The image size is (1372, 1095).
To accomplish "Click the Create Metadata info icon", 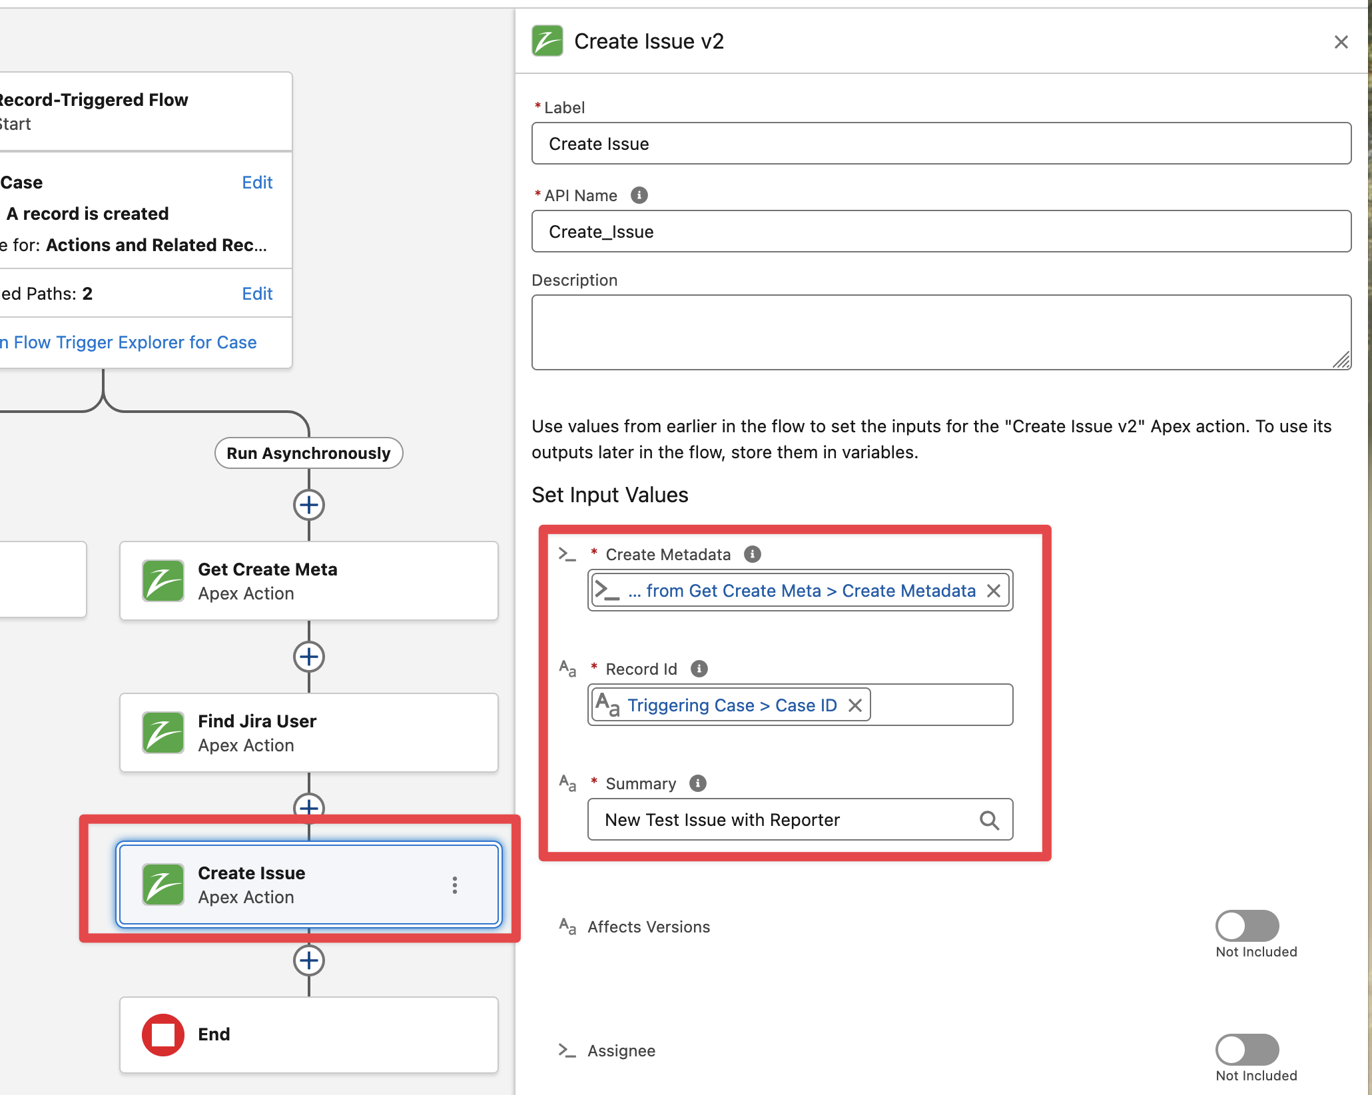I will 752,554.
